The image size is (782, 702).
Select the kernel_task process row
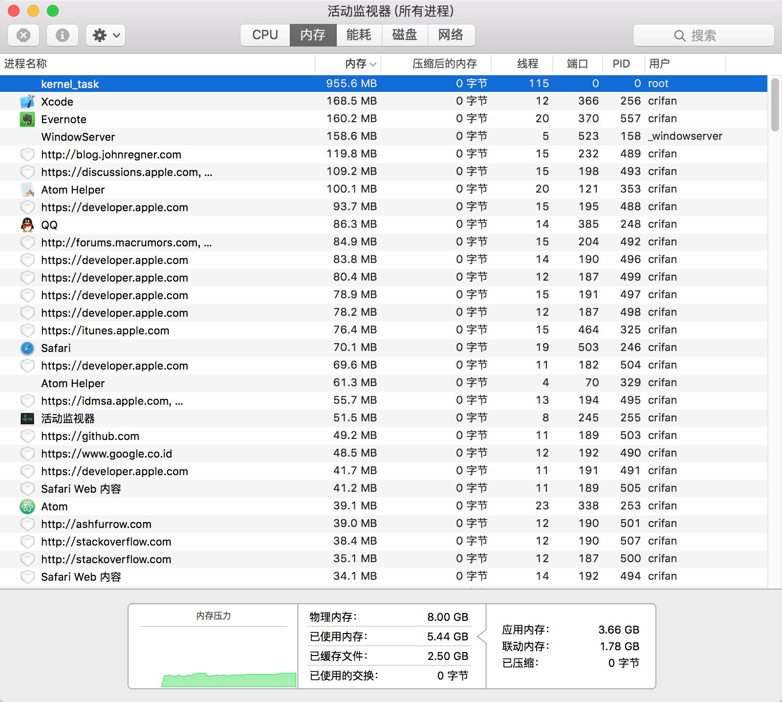coord(384,84)
